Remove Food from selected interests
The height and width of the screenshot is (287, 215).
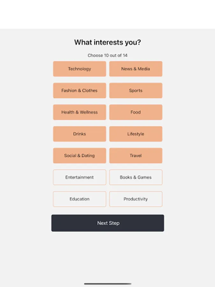tap(136, 112)
